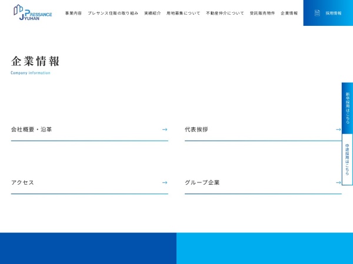Viewport: 353px width, 264px height.
Task: Click the arrow icon next to 会社概要・沿革
Action: 165,130
